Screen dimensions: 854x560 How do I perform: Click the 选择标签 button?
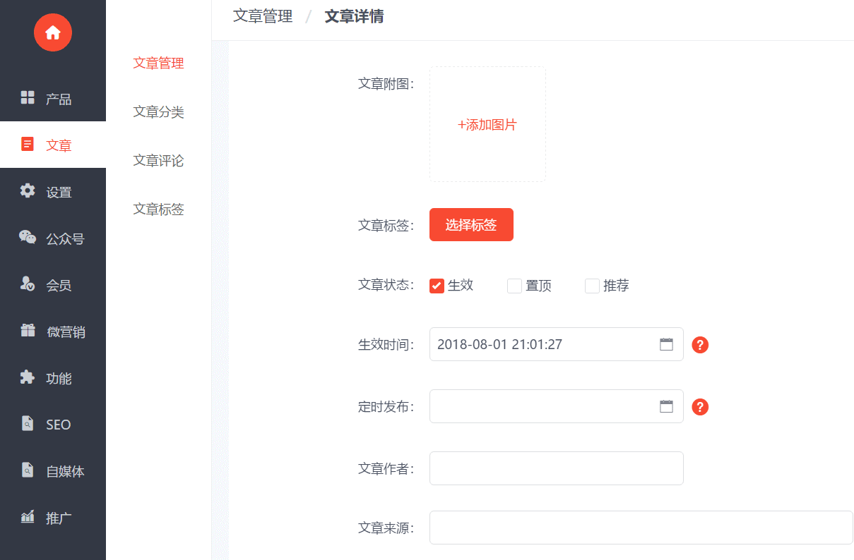tap(471, 224)
